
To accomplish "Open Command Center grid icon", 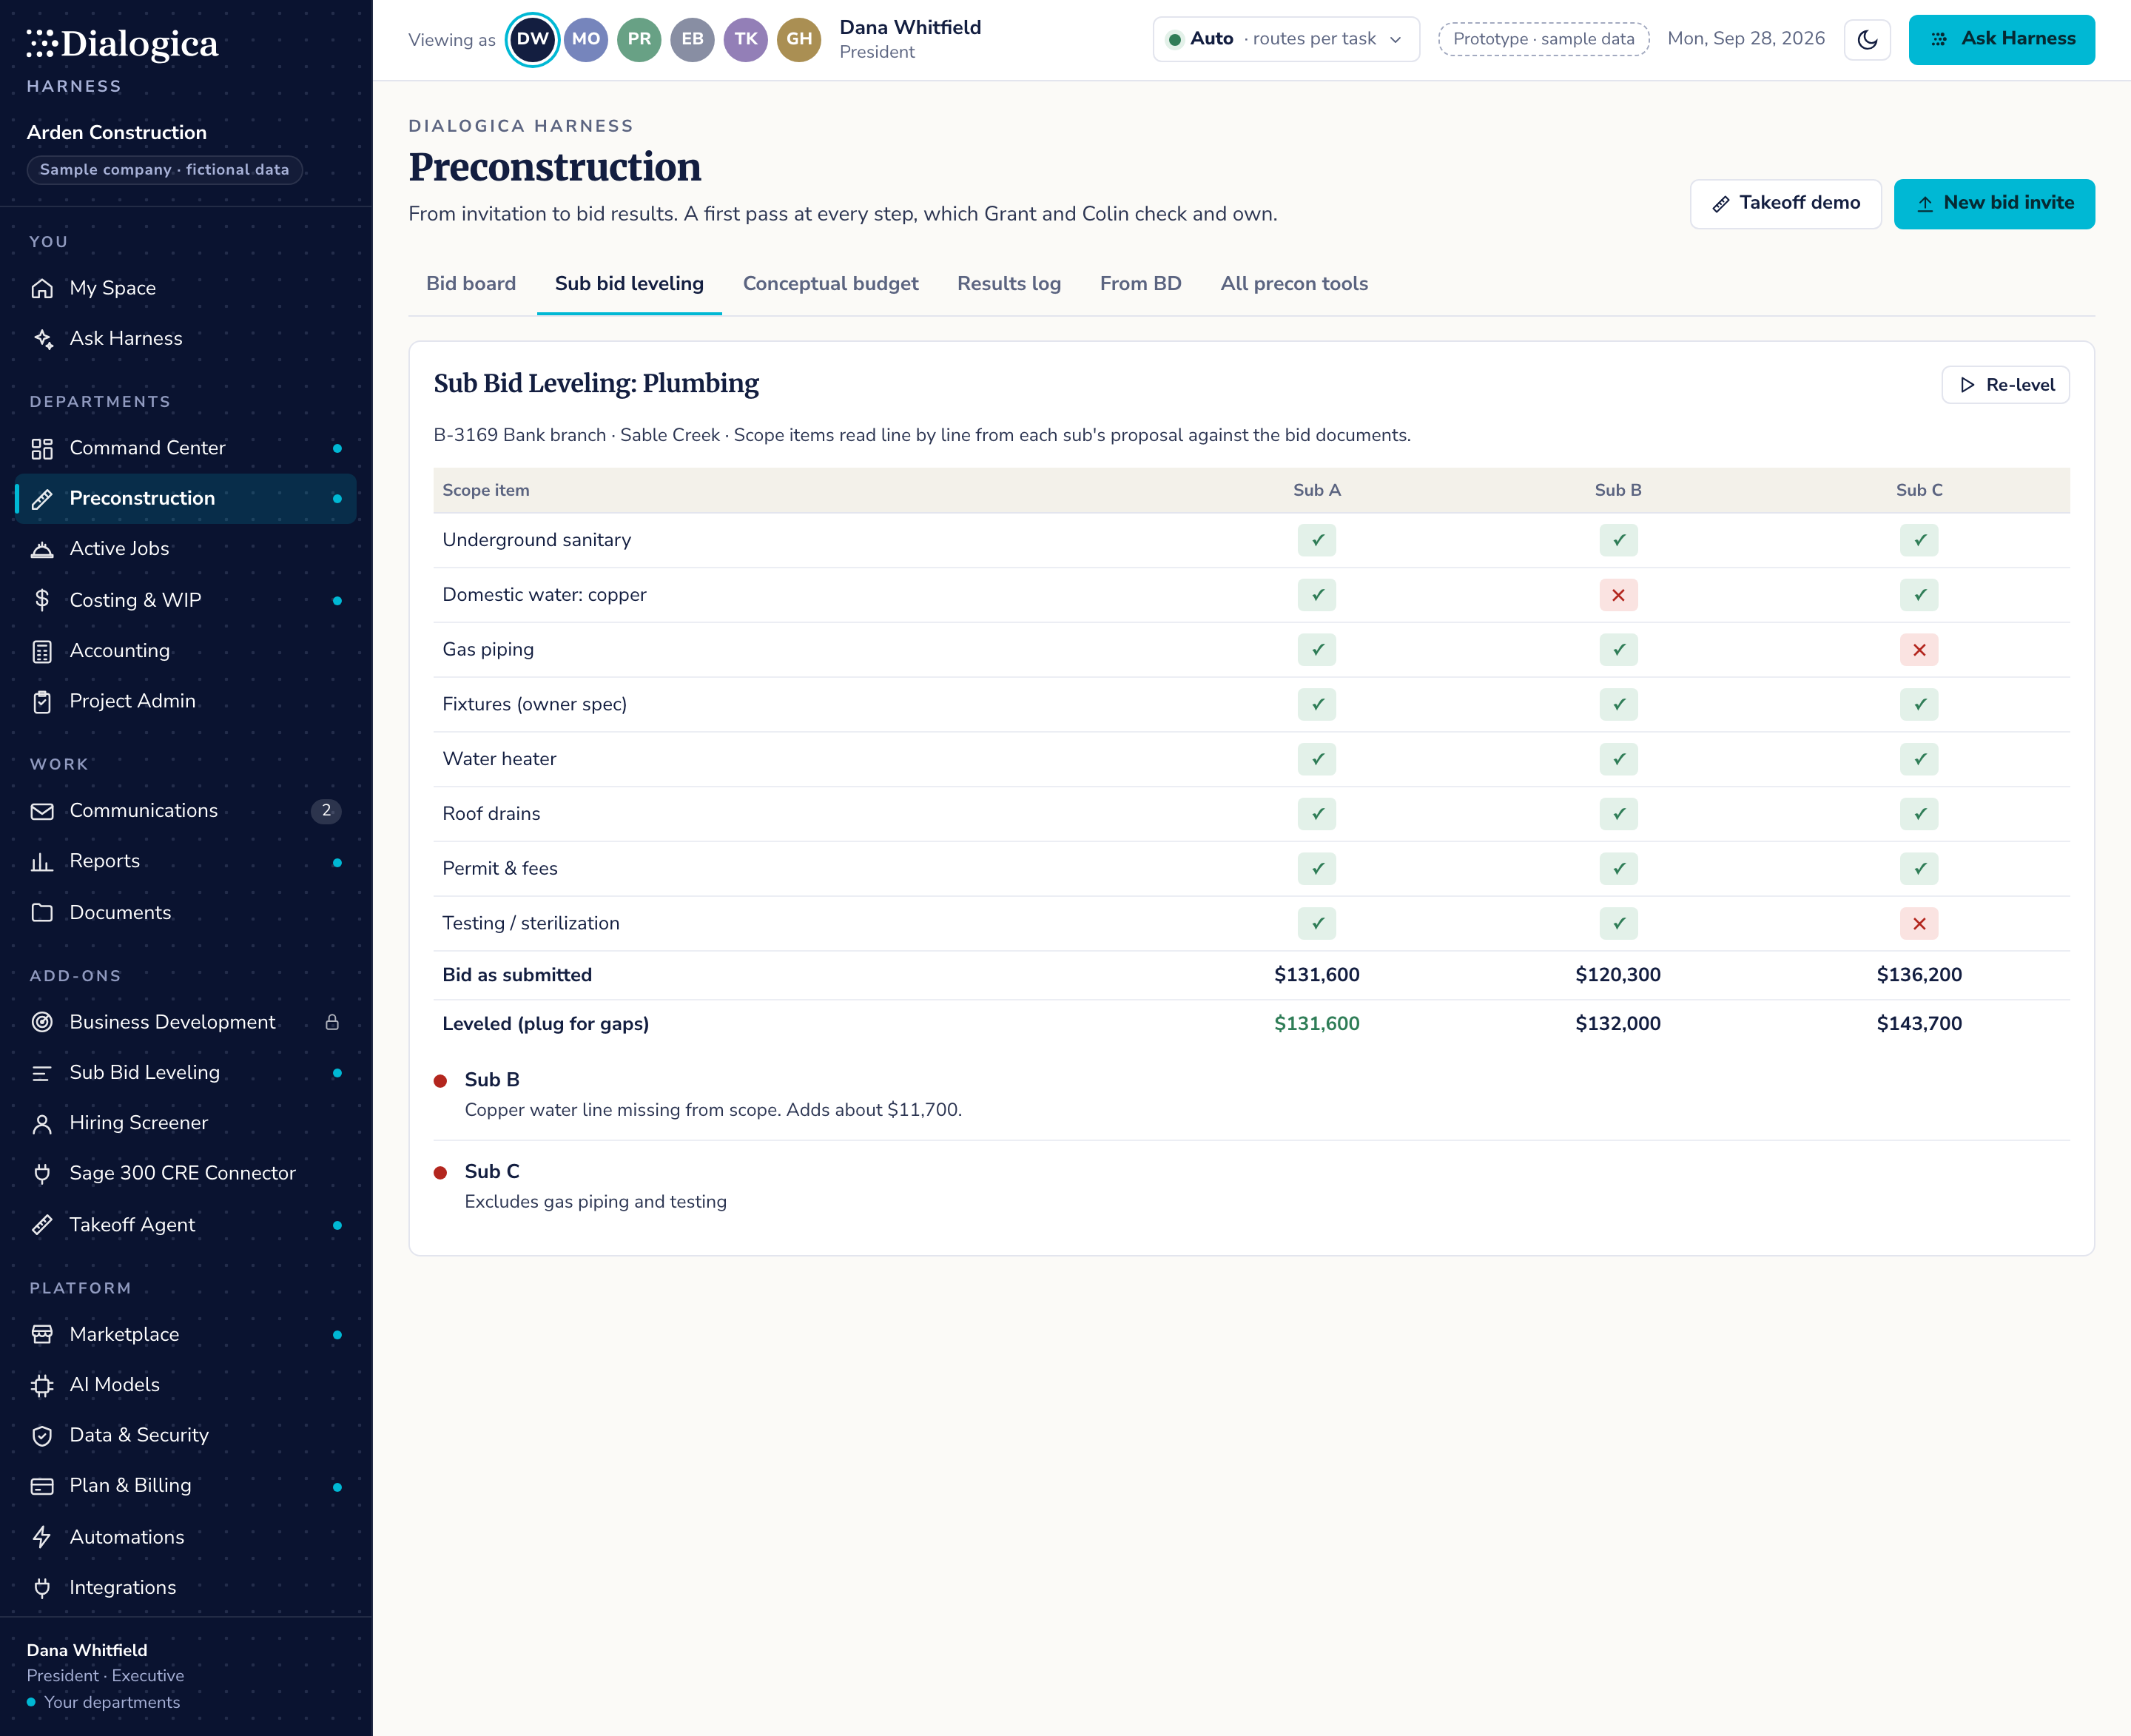I will [42, 448].
